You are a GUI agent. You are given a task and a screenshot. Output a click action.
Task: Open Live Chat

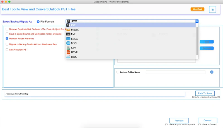pos(197,9)
